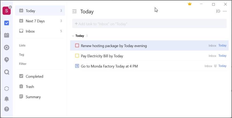Check off Renew hosting package task

(x=77, y=46)
